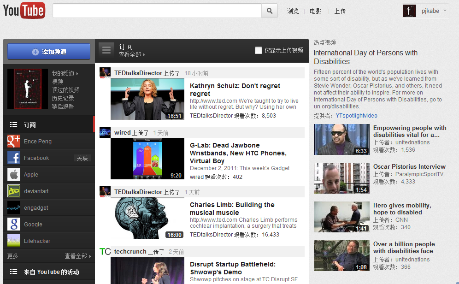Open the 浏览 menu item
This screenshot has width=459, height=284.
(293, 11)
